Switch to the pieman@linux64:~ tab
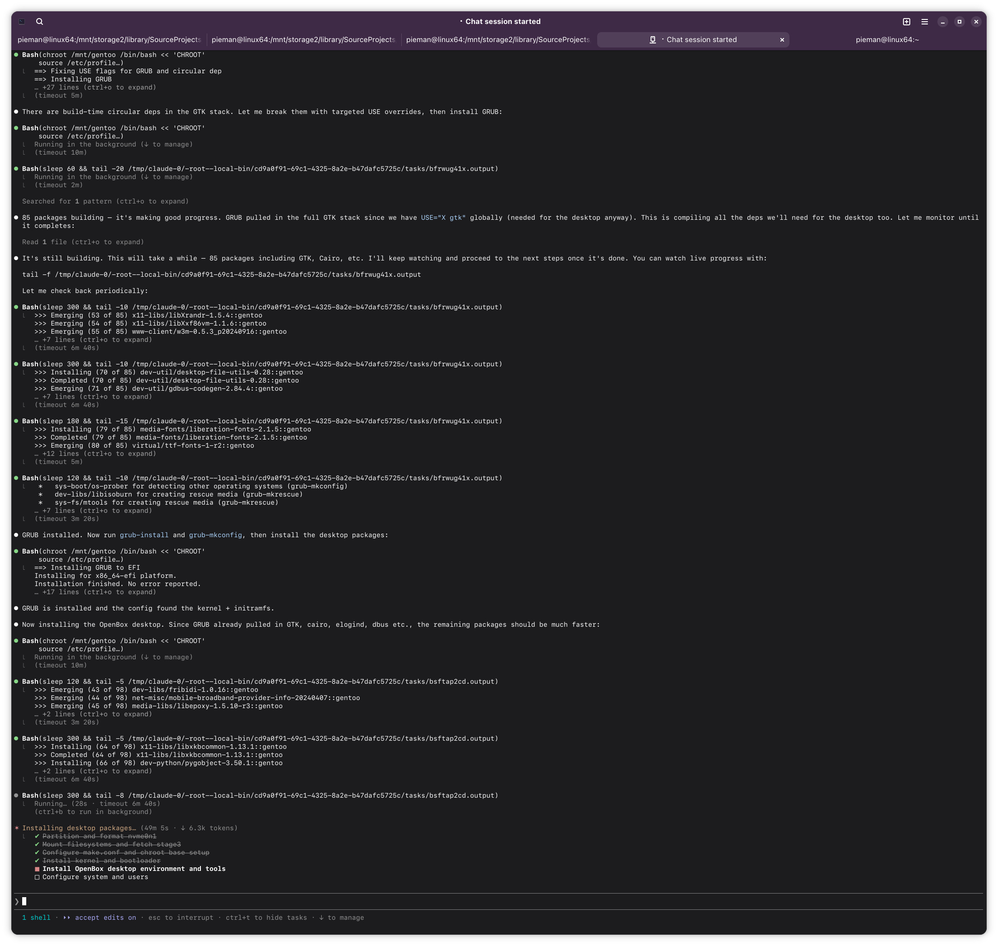 887,40
